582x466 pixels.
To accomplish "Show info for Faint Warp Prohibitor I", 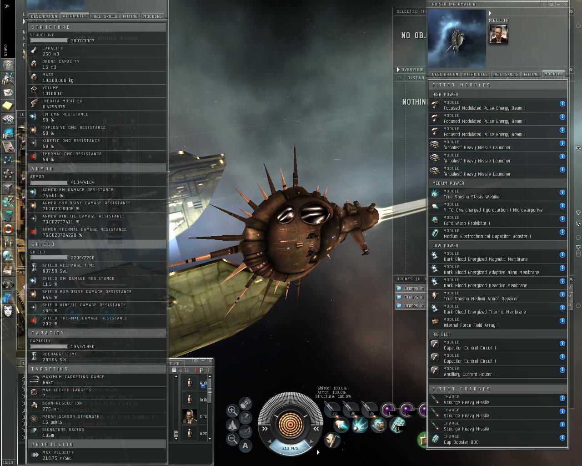I will click(x=562, y=219).
